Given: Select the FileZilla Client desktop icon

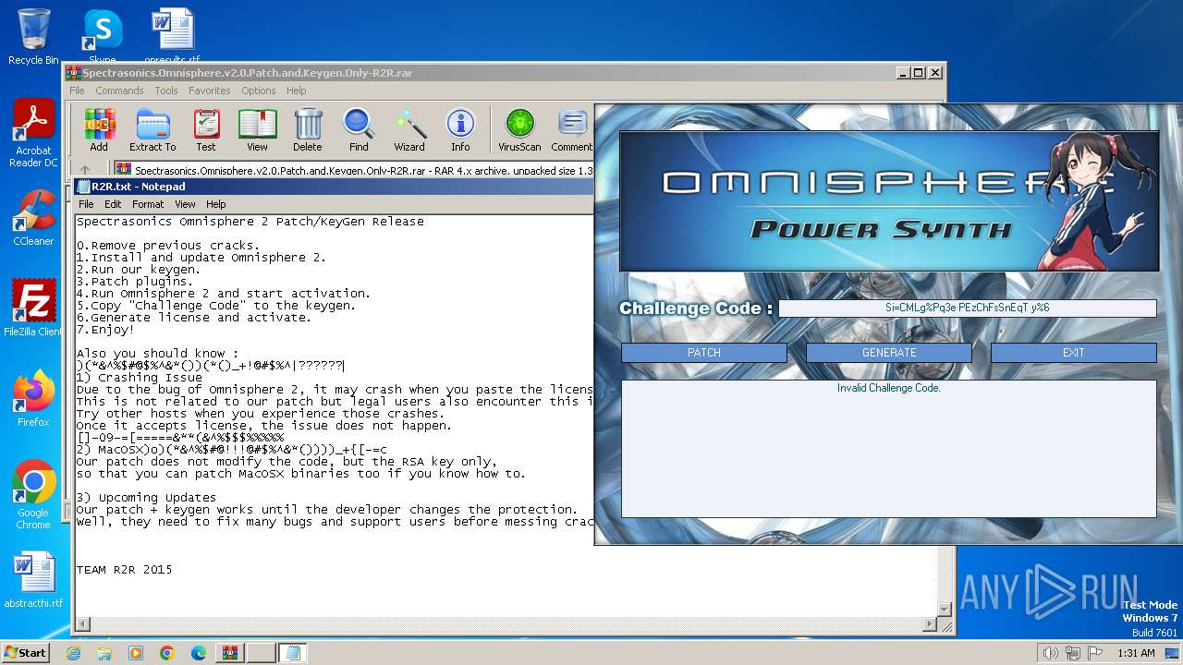Looking at the screenshot, I should pos(33,308).
